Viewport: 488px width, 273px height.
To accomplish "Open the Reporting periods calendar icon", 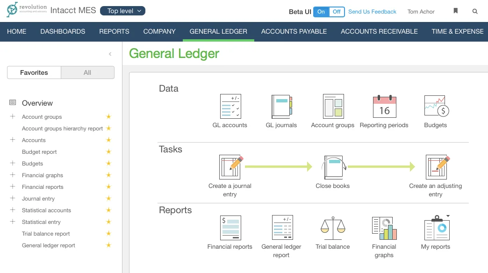I will pos(384,106).
